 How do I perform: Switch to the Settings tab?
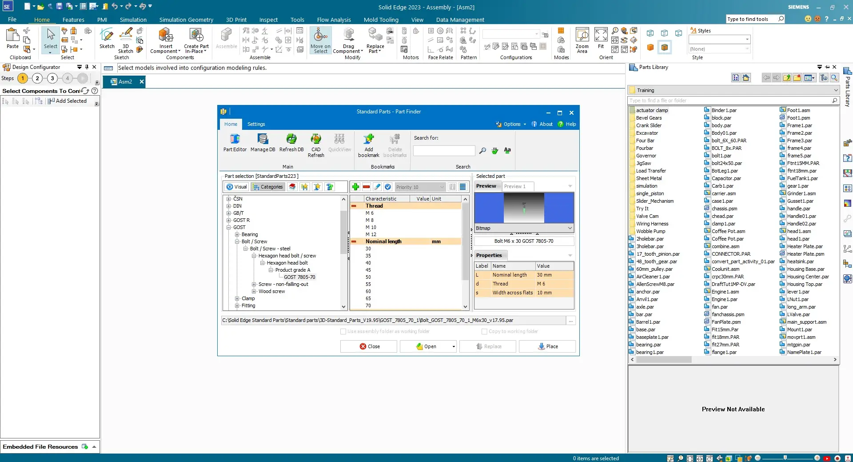pyautogui.click(x=256, y=125)
